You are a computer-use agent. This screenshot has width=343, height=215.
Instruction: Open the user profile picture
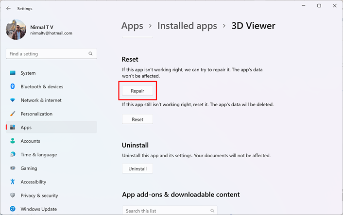(16, 30)
